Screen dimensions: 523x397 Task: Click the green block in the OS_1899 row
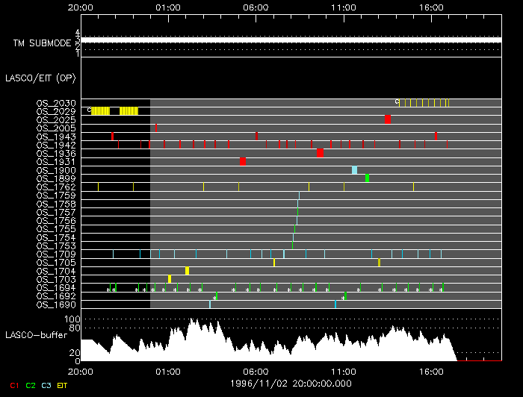[x=367, y=178]
